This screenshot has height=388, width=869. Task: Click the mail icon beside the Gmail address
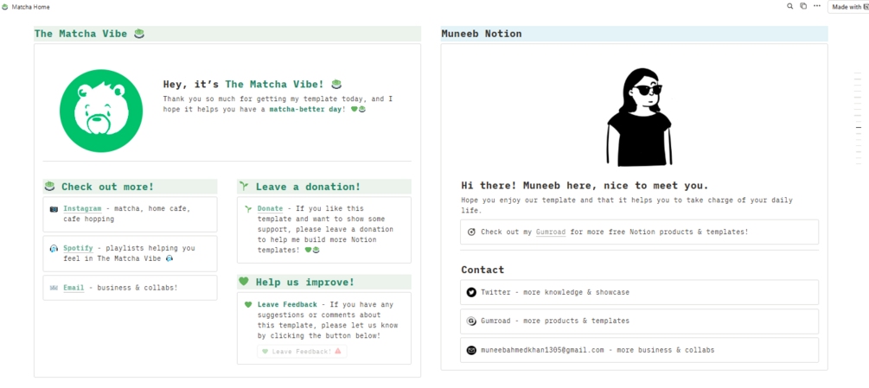click(x=471, y=350)
